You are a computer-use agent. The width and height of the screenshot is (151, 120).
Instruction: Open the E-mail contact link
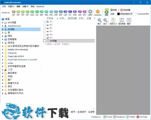click(107, 117)
